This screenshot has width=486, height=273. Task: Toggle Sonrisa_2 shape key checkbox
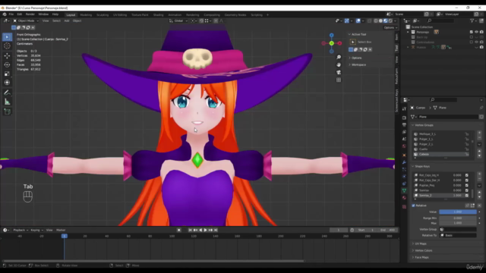[x=467, y=196]
